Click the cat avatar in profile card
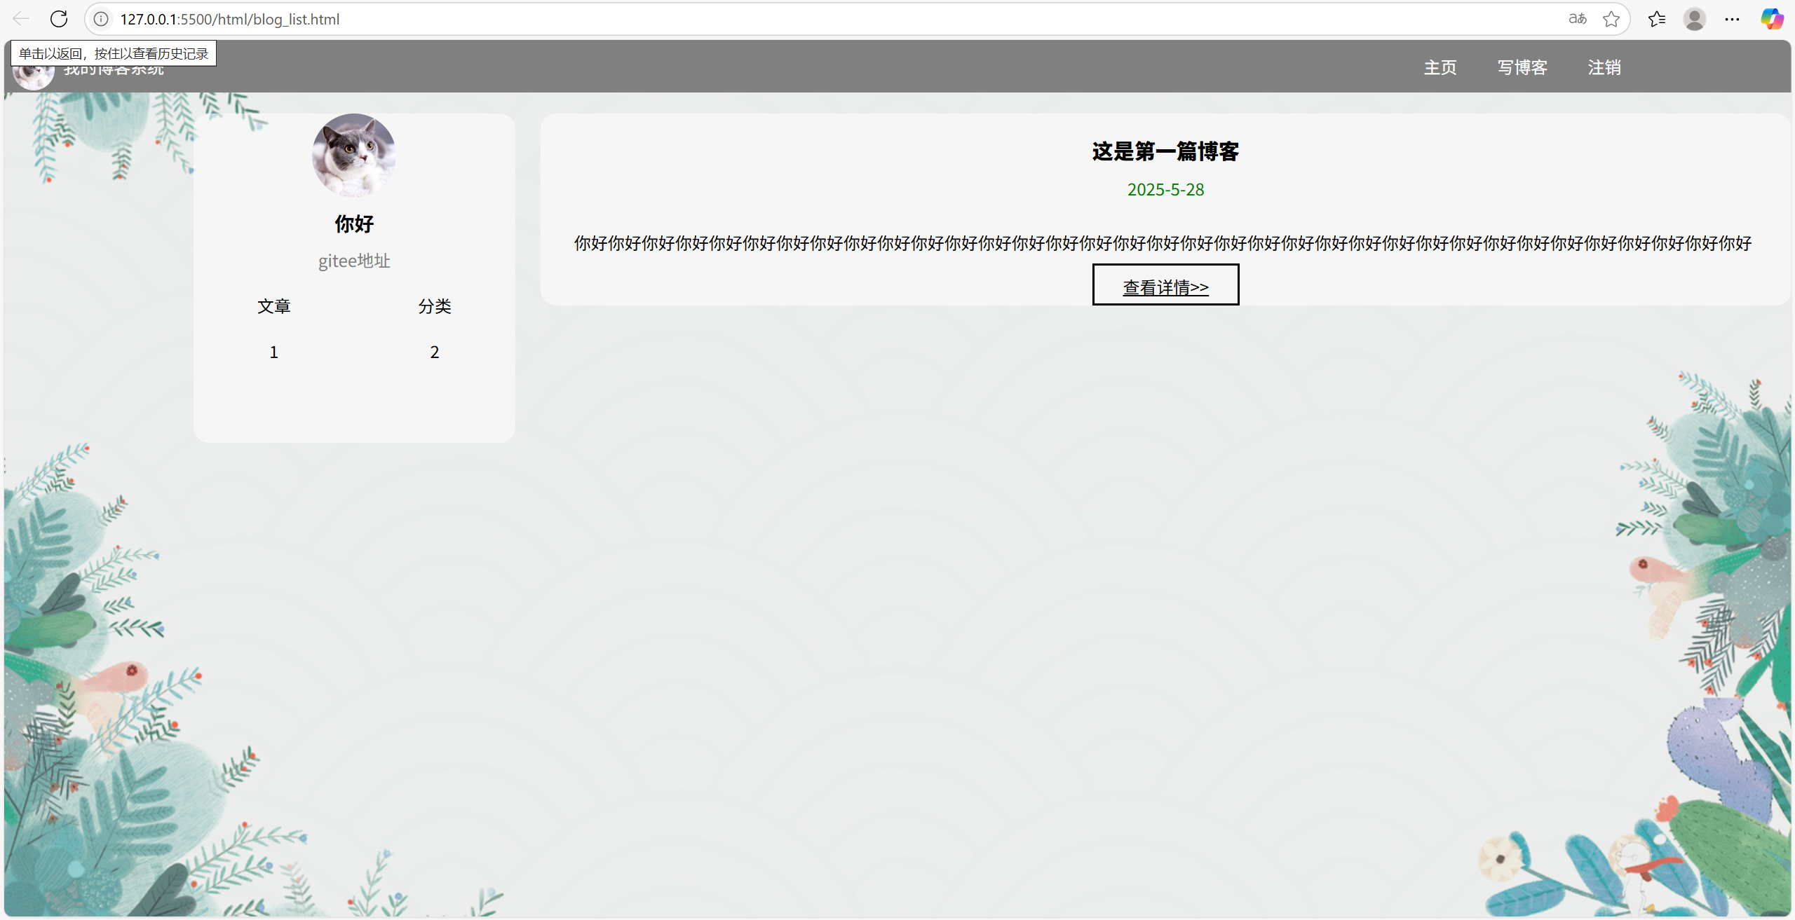 (354, 155)
